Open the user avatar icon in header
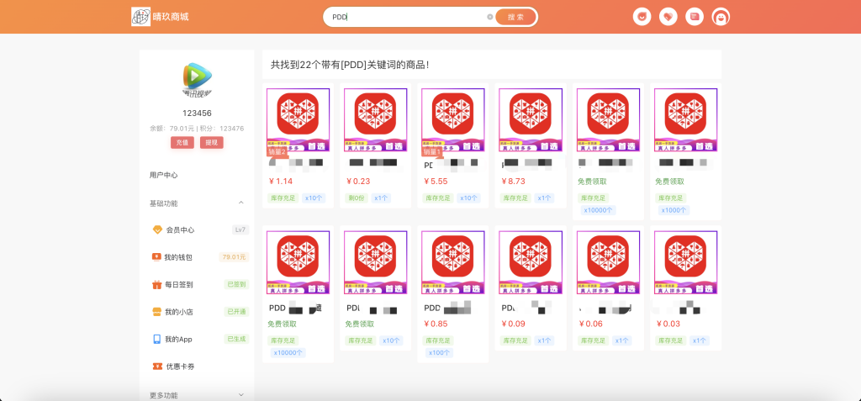This screenshot has width=861, height=401. (x=721, y=17)
